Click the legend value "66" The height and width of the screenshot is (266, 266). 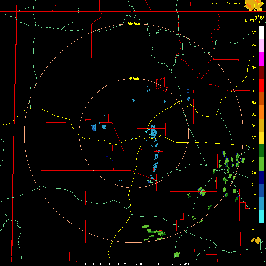click(254, 33)
